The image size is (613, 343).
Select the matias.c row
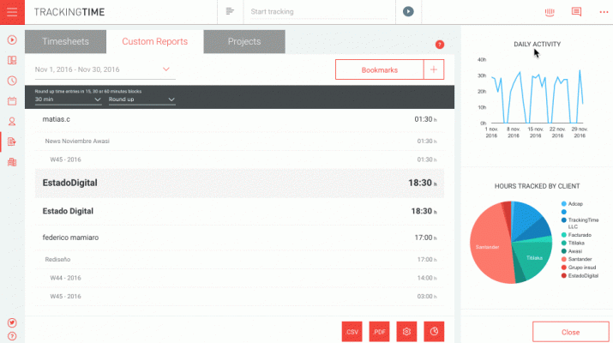pyautogui.click(x=239, y=119)
